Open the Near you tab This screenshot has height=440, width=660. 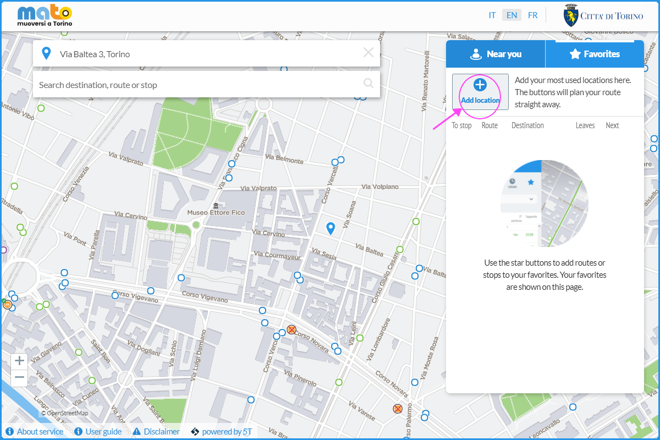click(x=495, y=54)
